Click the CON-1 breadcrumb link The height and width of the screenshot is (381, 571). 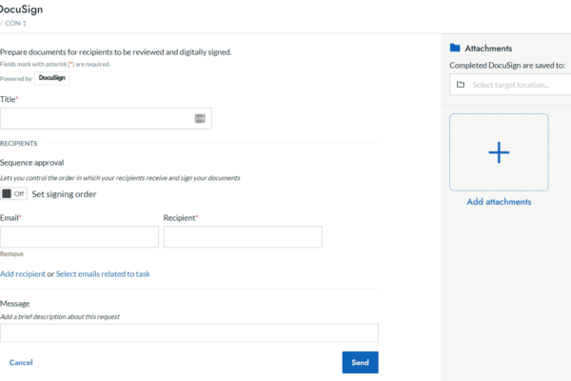tap(15, 23)
